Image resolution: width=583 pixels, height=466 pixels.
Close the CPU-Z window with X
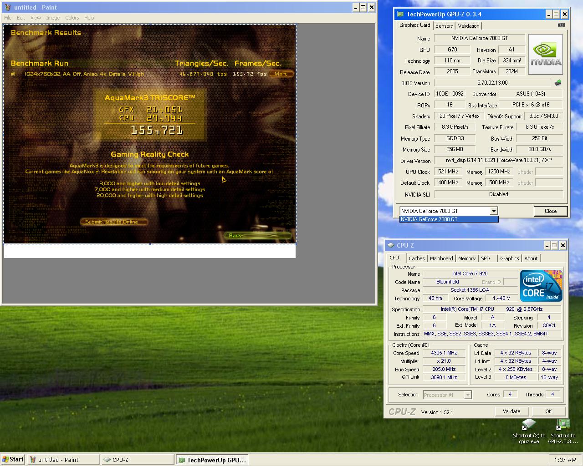pyautogui.click(x=563, y=245)
